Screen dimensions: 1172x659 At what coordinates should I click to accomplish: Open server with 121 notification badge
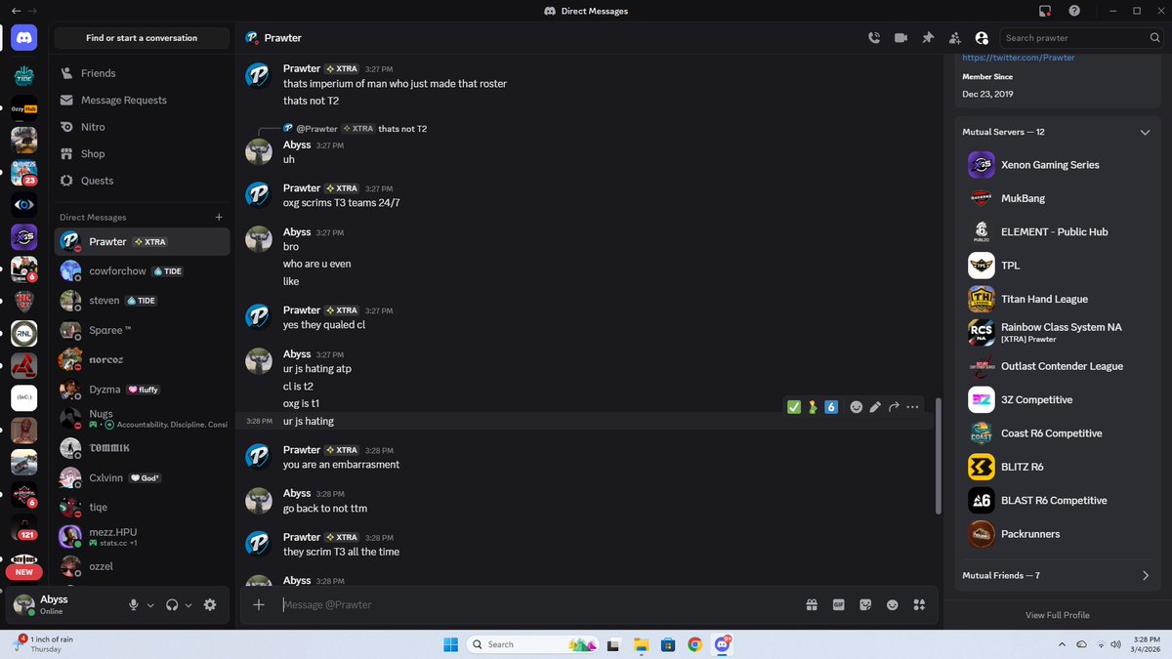point(24,529)
